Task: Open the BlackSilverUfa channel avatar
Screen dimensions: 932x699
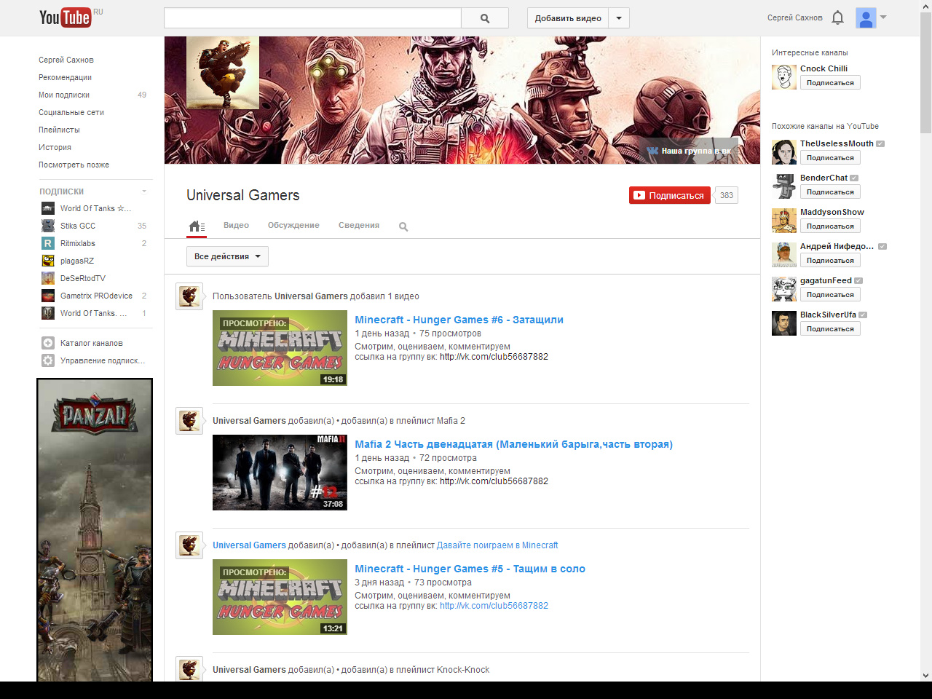Action: click(784, 323)
